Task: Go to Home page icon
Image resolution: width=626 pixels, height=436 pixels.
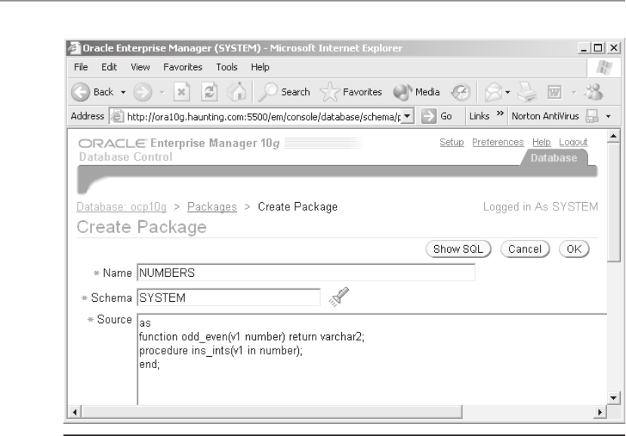Action: [x=237, y=92]
